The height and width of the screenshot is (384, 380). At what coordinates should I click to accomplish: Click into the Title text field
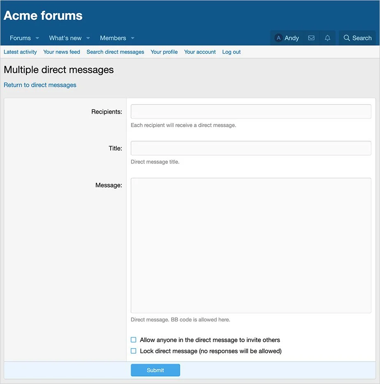tap(251, 148)
